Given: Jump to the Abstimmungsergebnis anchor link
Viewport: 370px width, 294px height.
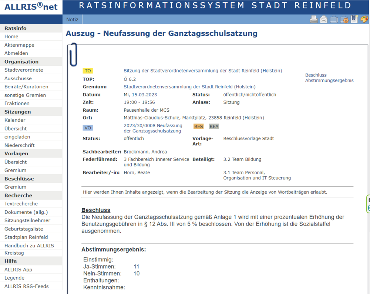Looking at the screenshot, I should click(329, 81).
